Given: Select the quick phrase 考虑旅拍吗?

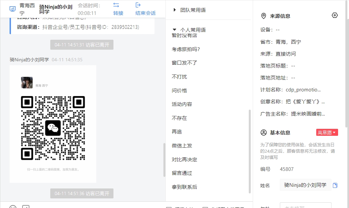Looking at the screenshot, I should (x=186, y=49).
